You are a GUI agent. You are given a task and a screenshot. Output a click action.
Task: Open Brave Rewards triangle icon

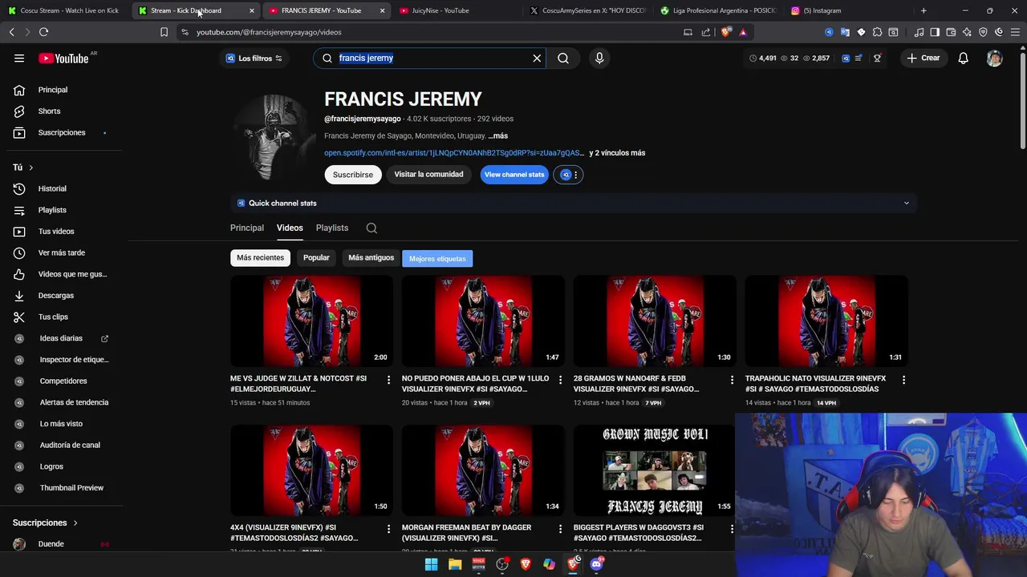(x=743, y=32)
